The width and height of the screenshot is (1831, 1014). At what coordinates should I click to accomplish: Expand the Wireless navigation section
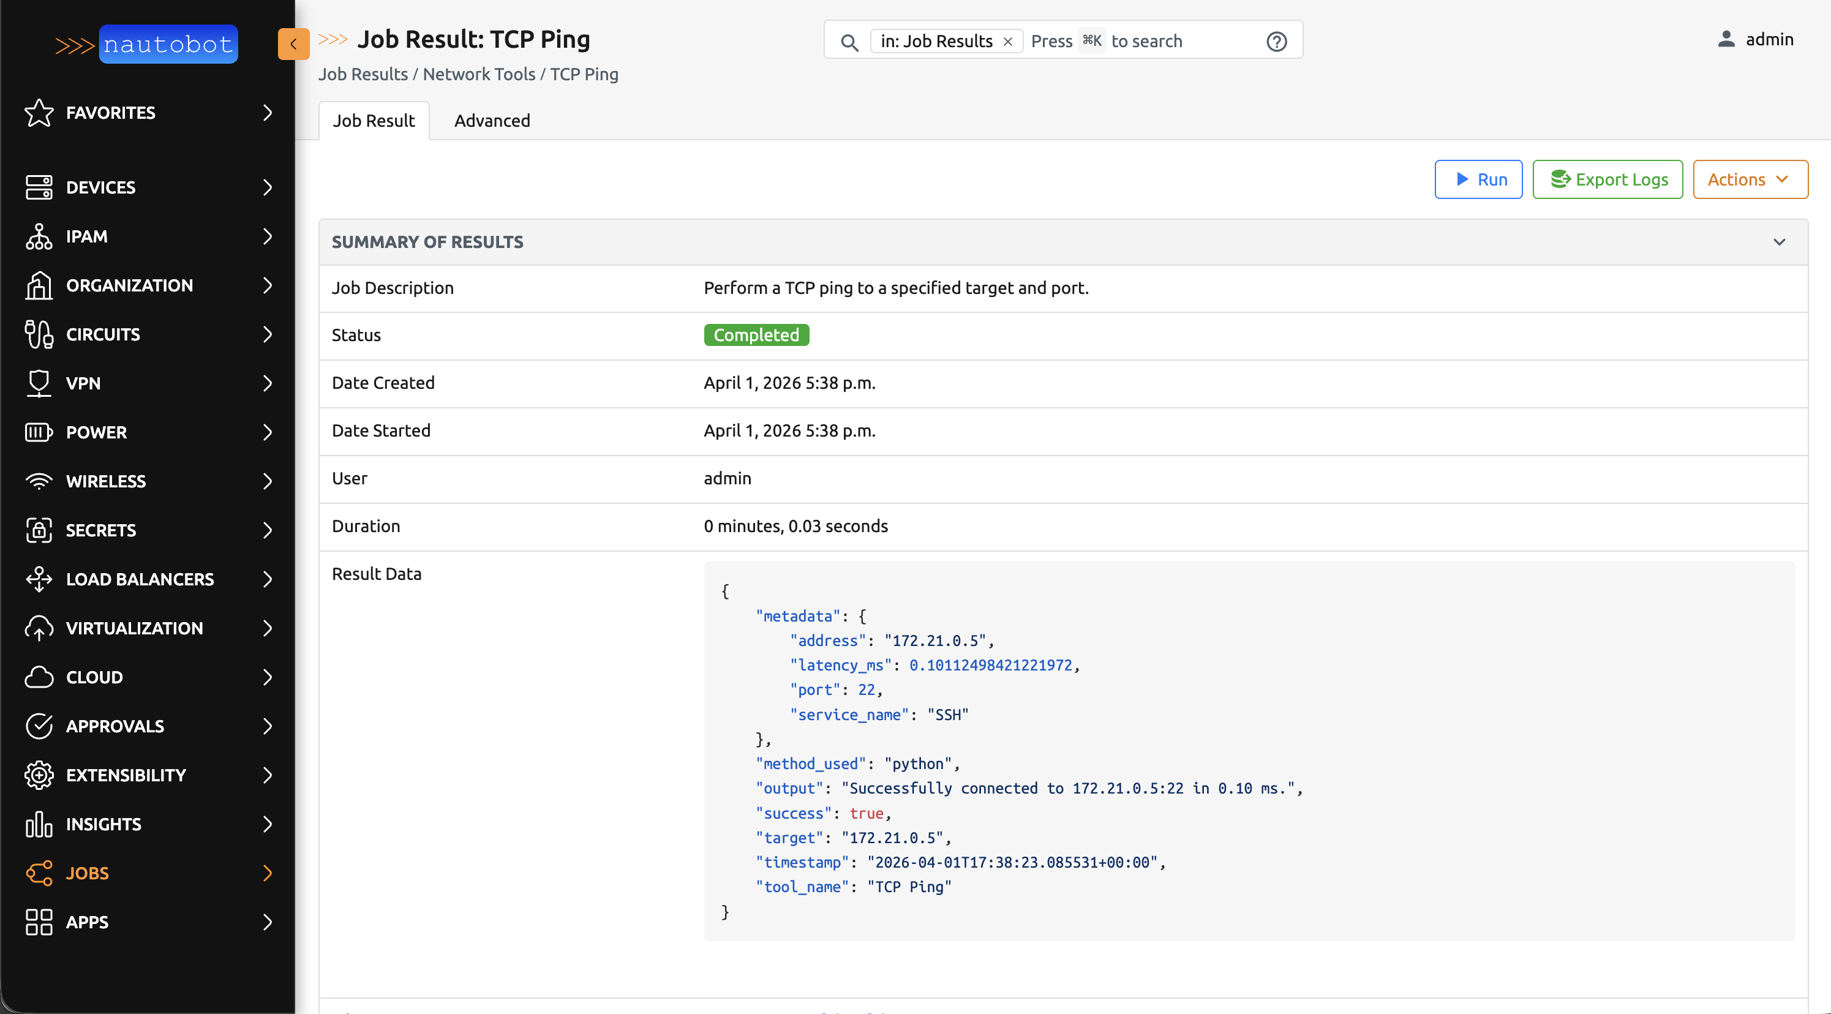coord(267,481)
